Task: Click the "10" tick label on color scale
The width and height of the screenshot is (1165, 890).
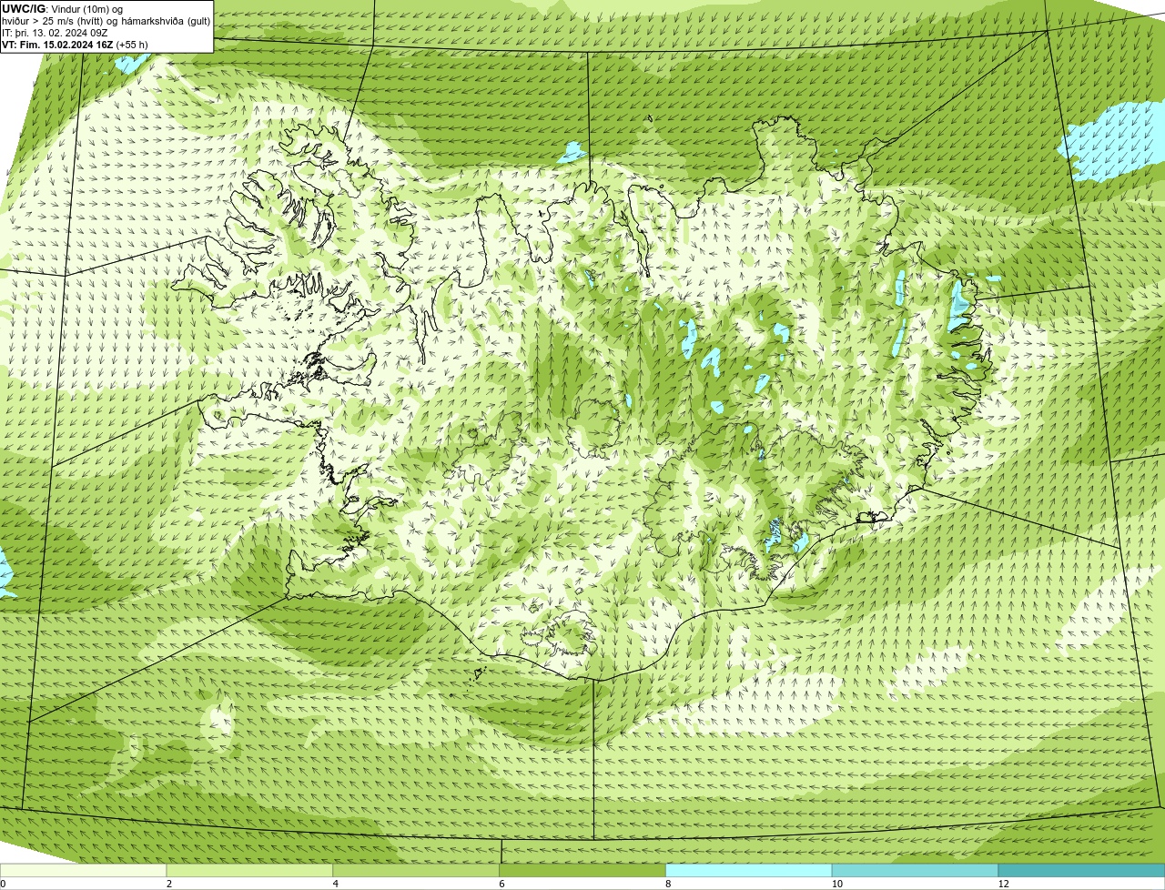Action: 836,884
